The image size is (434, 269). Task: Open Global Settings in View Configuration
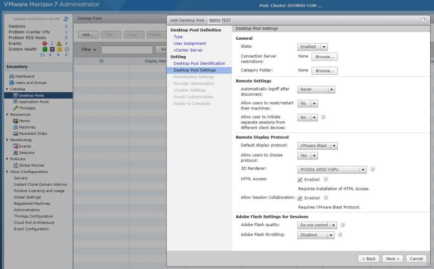[x=28, y=197]
